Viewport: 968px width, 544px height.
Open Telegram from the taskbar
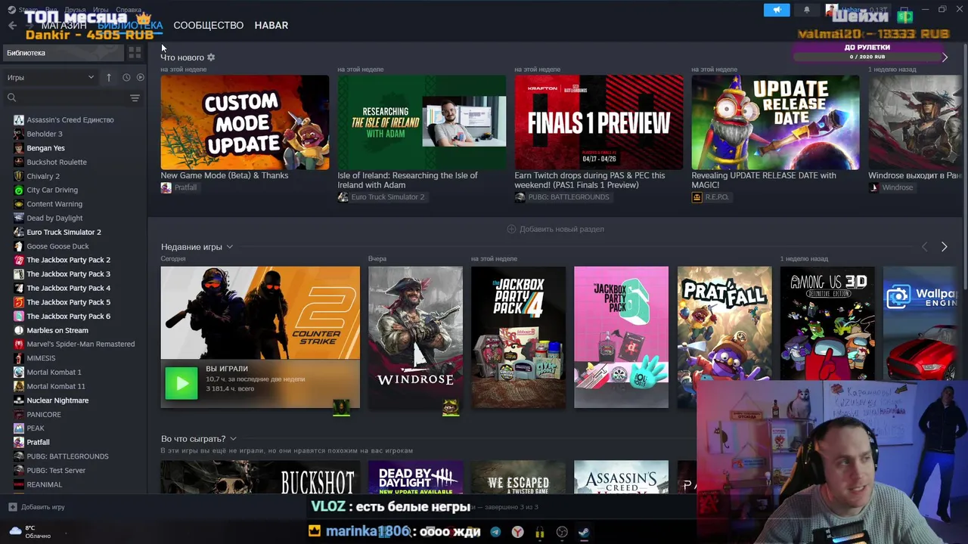(495, 532)
